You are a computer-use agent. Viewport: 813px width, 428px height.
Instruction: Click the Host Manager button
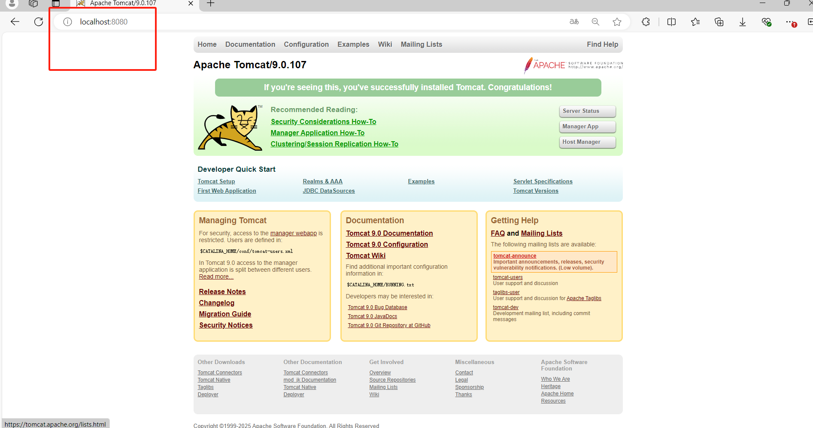click(587, 142)
